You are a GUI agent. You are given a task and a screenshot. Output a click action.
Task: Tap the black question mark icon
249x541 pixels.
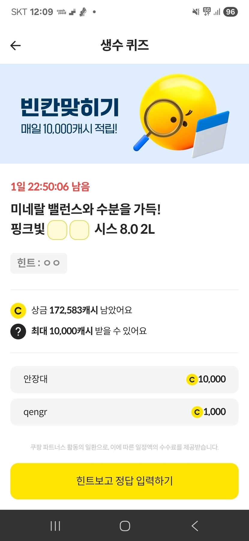[x=18, y=331]
